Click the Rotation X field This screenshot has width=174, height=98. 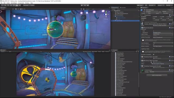pos(157,18)
